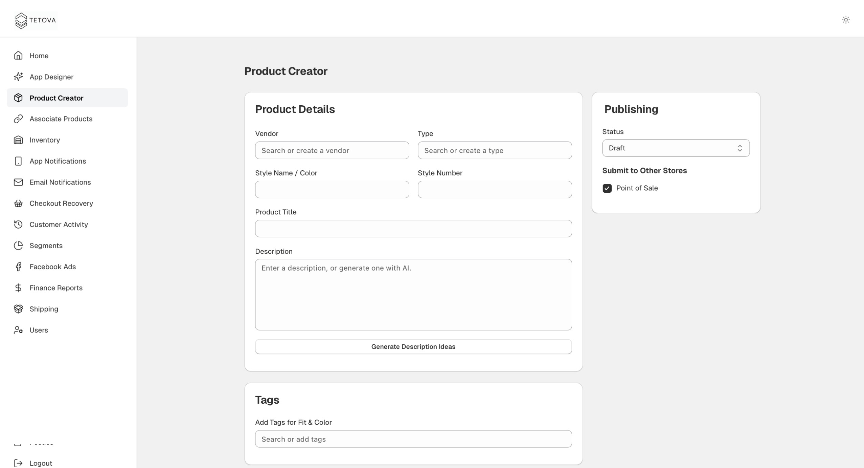
Task: Open the Users link in sidebar
Action: 39,330
